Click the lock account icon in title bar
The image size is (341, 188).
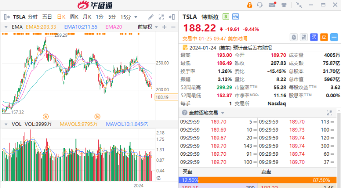coord(250,5)
